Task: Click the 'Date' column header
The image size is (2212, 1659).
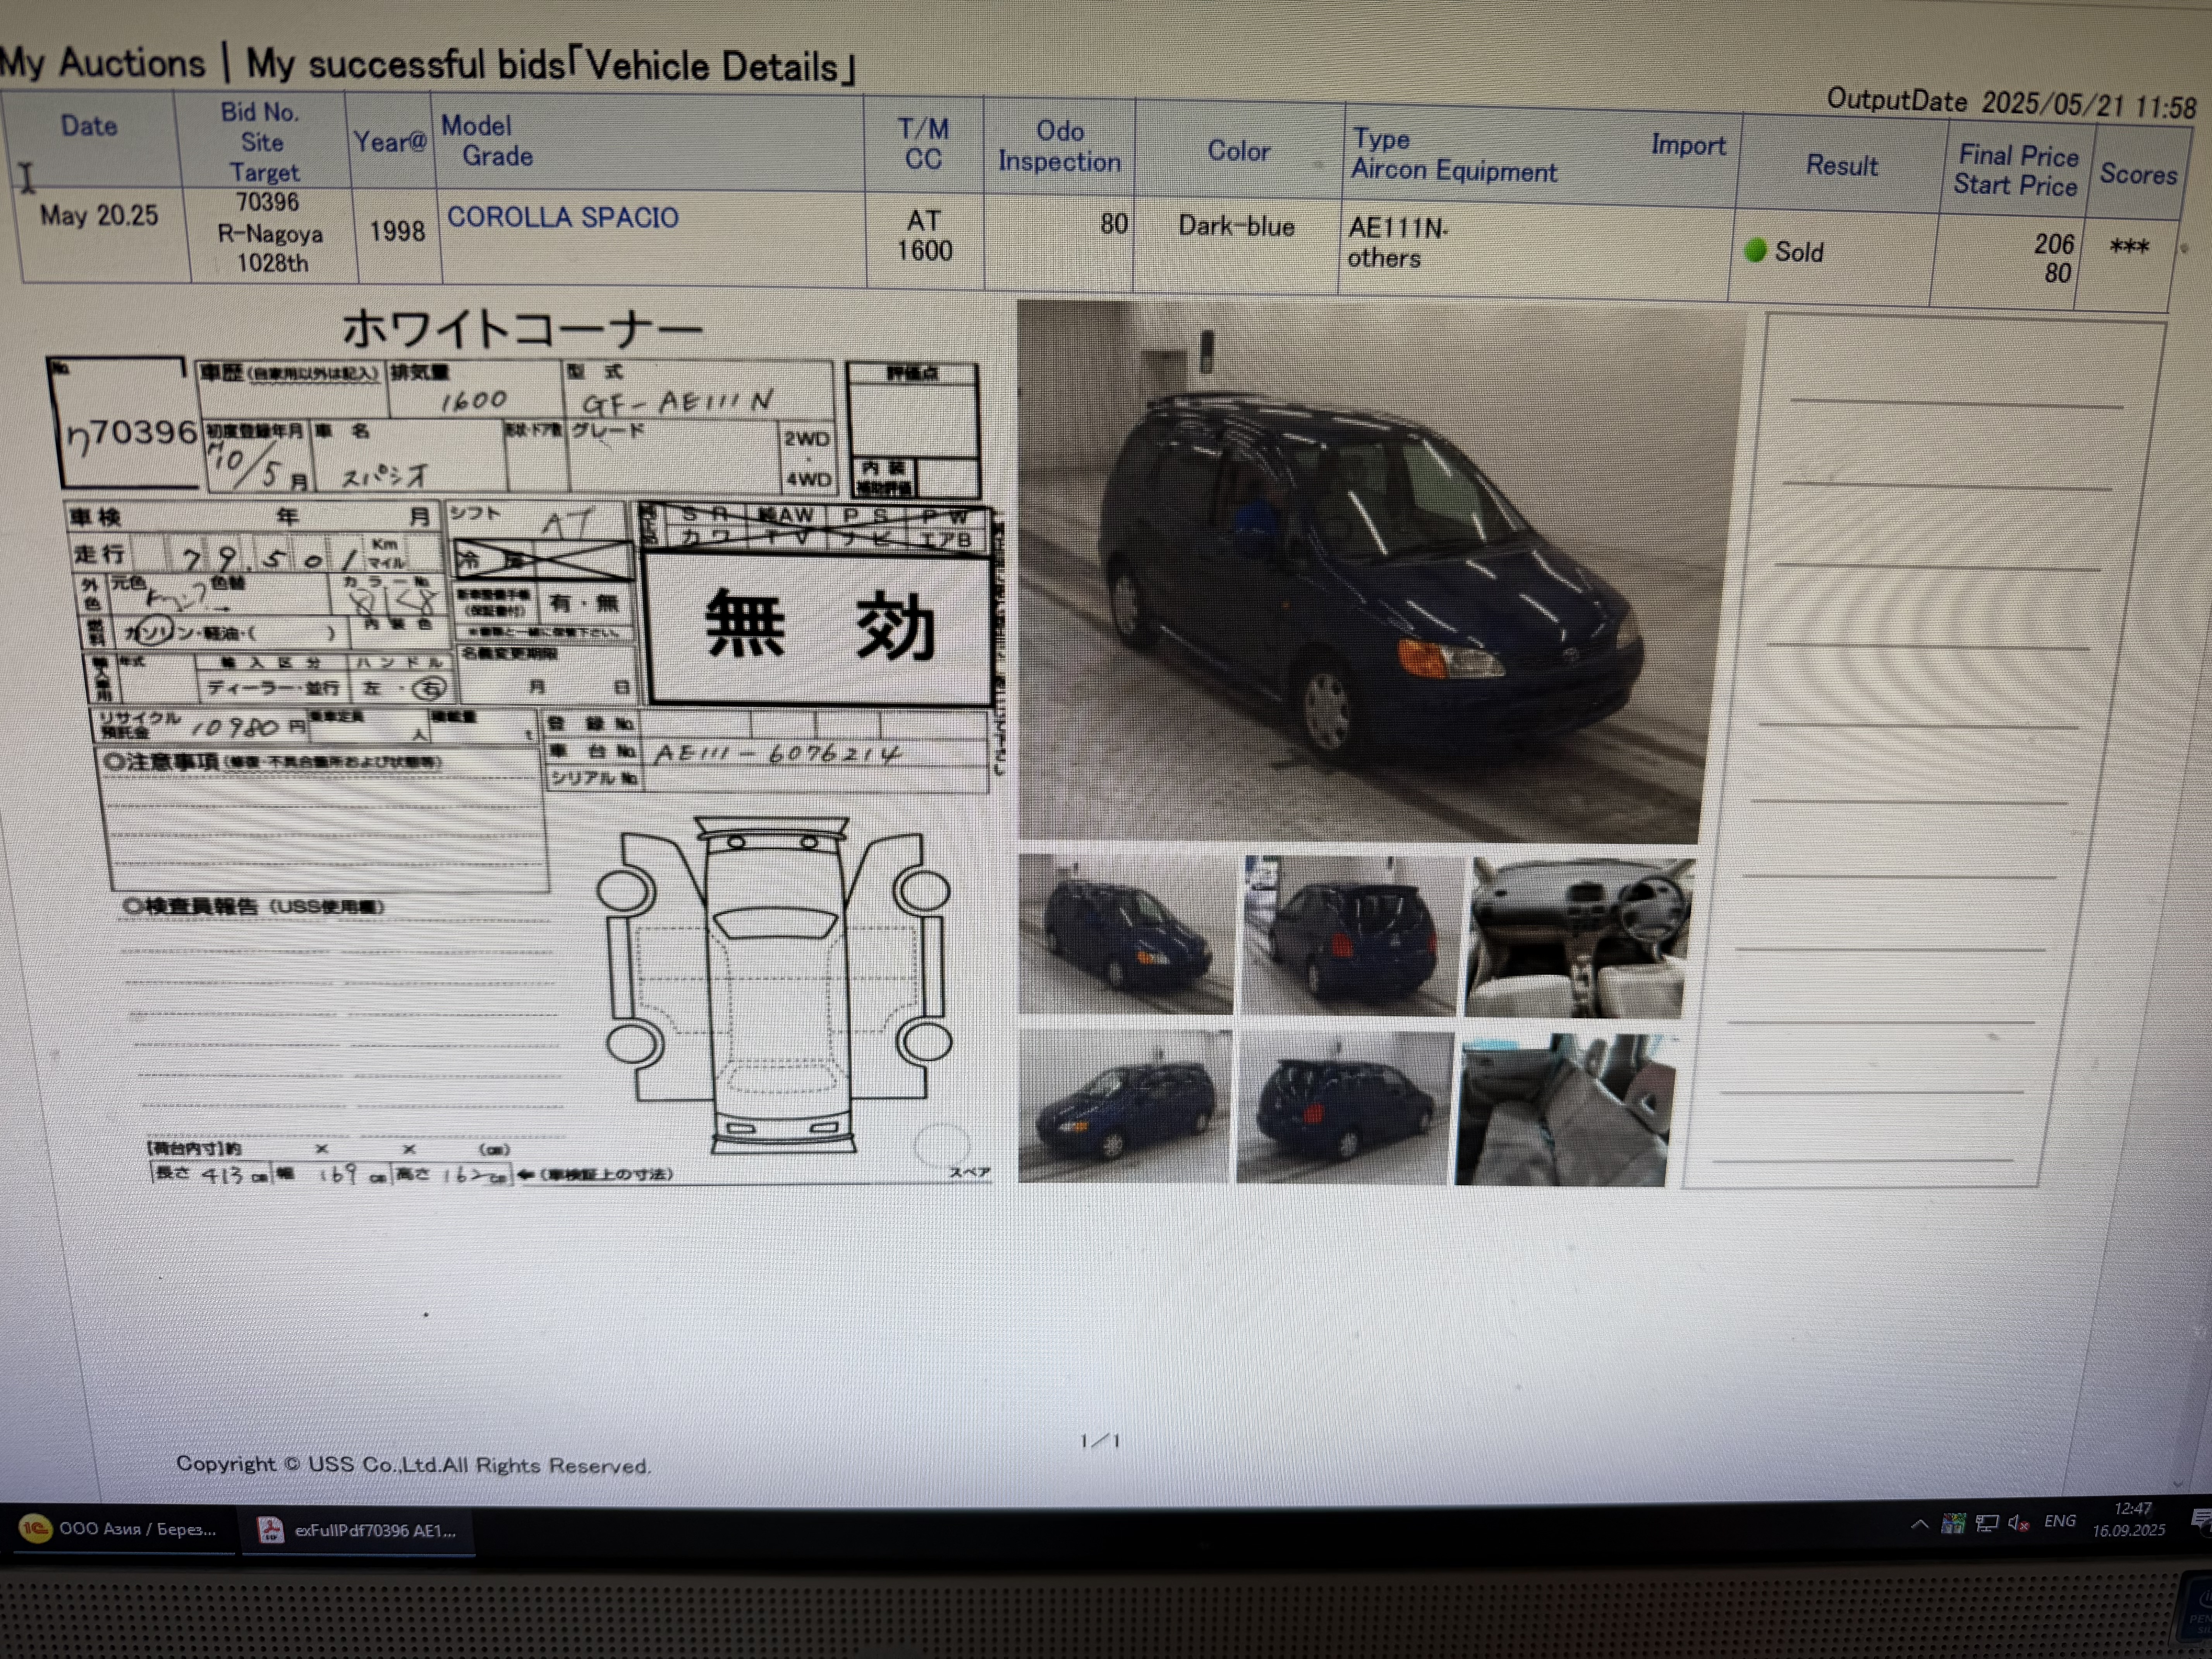Action: pos(89,126)
